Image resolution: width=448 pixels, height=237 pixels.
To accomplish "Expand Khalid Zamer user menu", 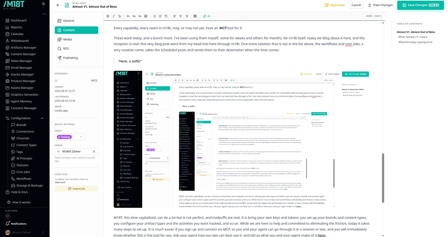I will pos(25,233).
